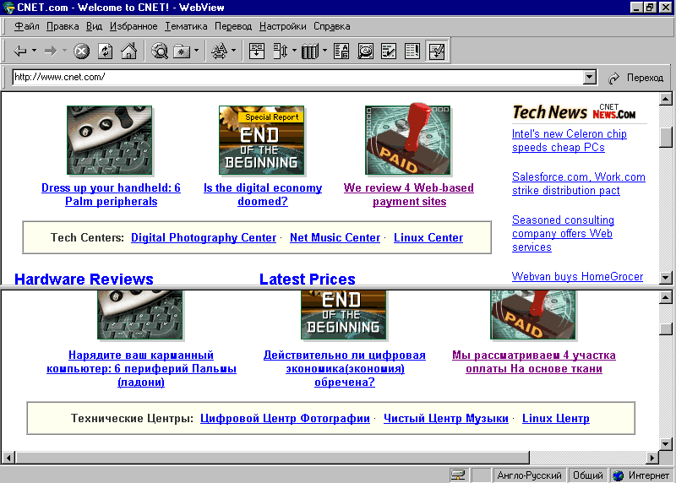Screen dimensions: 676x483
Task: Open 'Мы рассматриваем 4 участка оплаты' link
Action: [x=534, y=362]
